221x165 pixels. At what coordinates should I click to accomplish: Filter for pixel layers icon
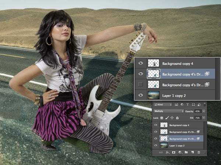click(176, 105)
